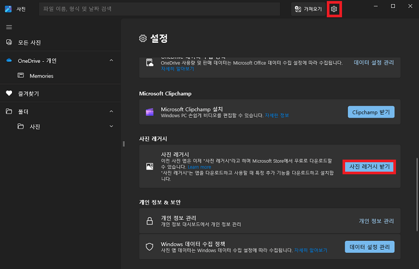Select the 사진 folder row
This screenshot has height=269, width=419.
(60, 126)
